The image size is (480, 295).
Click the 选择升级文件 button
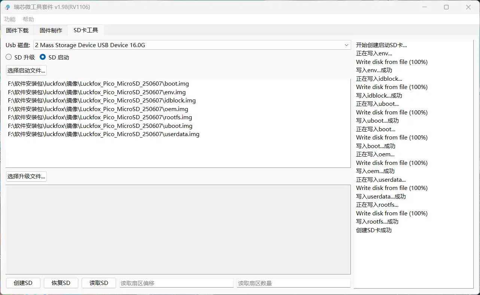point(26,176)
